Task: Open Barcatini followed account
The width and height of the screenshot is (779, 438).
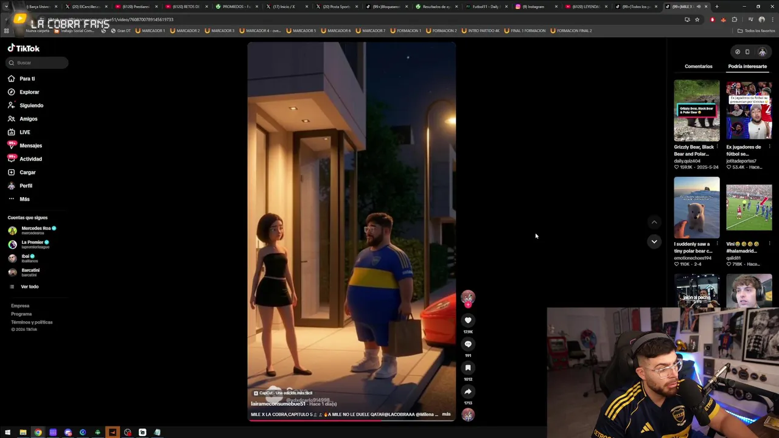Action: (24, 272)
